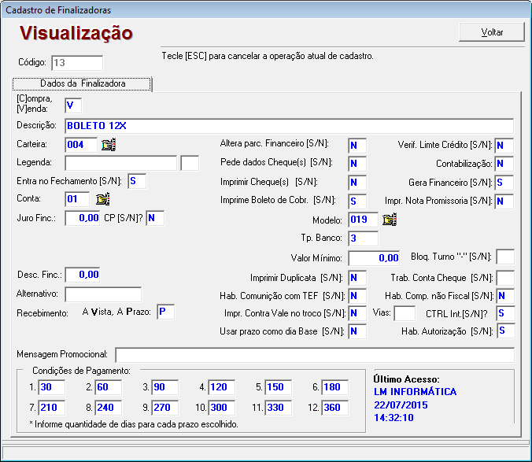The height and width of the screenshot is (462, 532).
Task: Select payment condition 12 field with 360
Action: click(335, 408)
